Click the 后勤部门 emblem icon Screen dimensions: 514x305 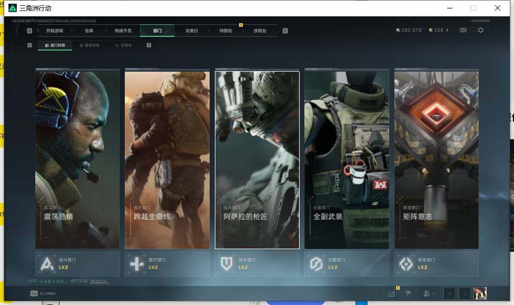[317, 264]
